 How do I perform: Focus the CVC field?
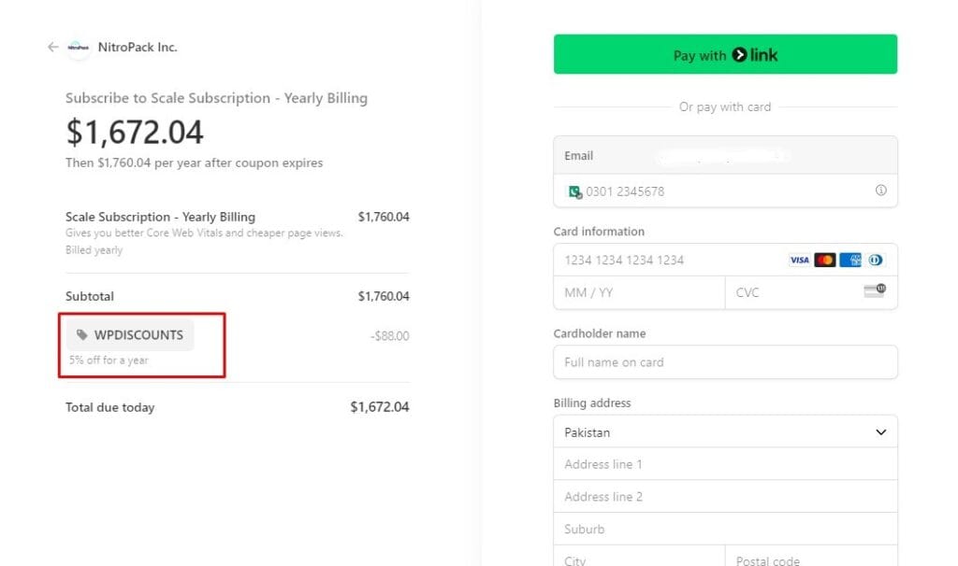pyautogui.click(x=811, y=292)
